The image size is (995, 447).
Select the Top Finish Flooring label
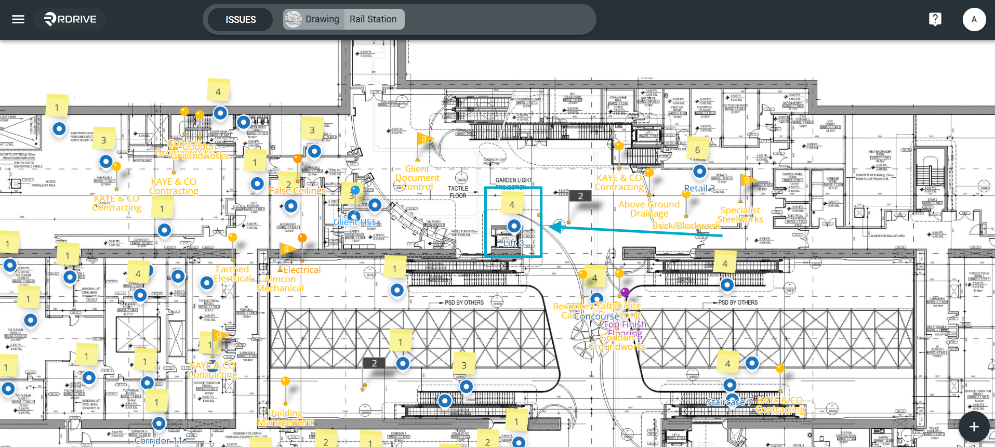pos(625,328)
